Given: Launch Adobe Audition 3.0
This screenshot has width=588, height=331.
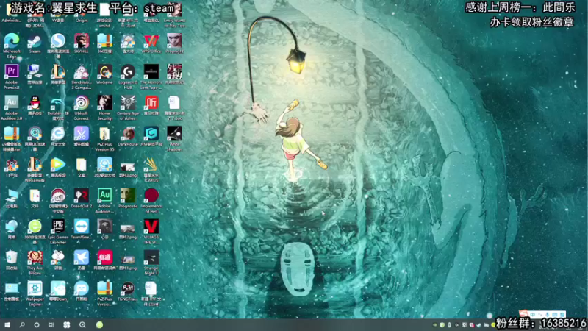Looking at the screenshot, I should point(12,102).
